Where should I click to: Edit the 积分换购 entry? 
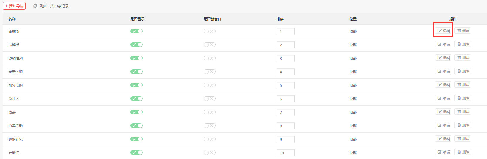tap(443, 84)
